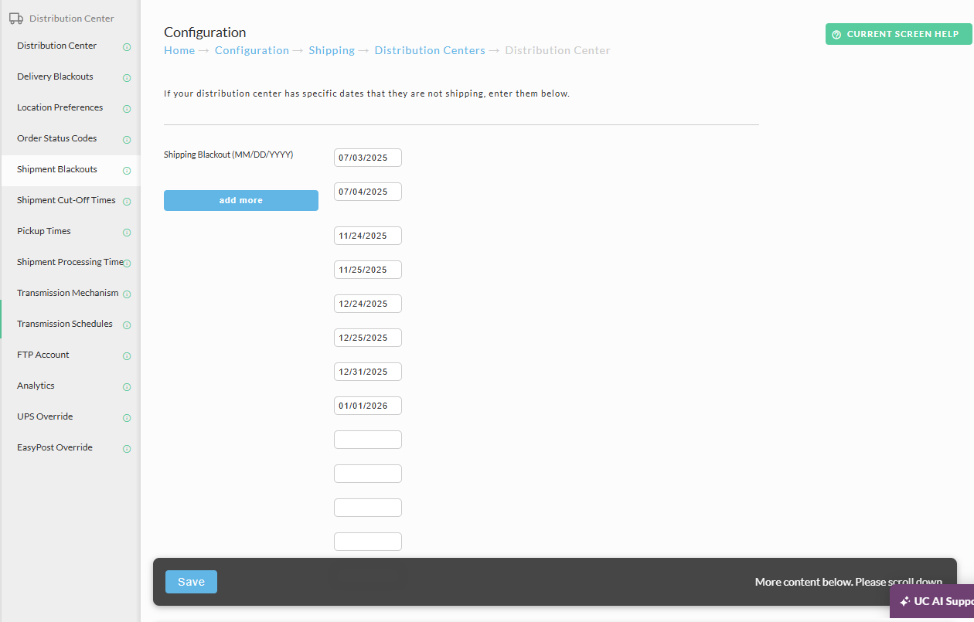Screen dimensions: 974x622
Task: Click the question mark icon in help button
Action: (x=836, y=35)
